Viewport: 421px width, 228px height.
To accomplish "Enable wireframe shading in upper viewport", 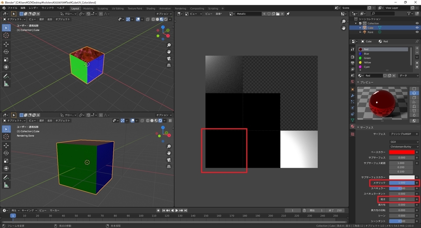I will pos(153,19).
